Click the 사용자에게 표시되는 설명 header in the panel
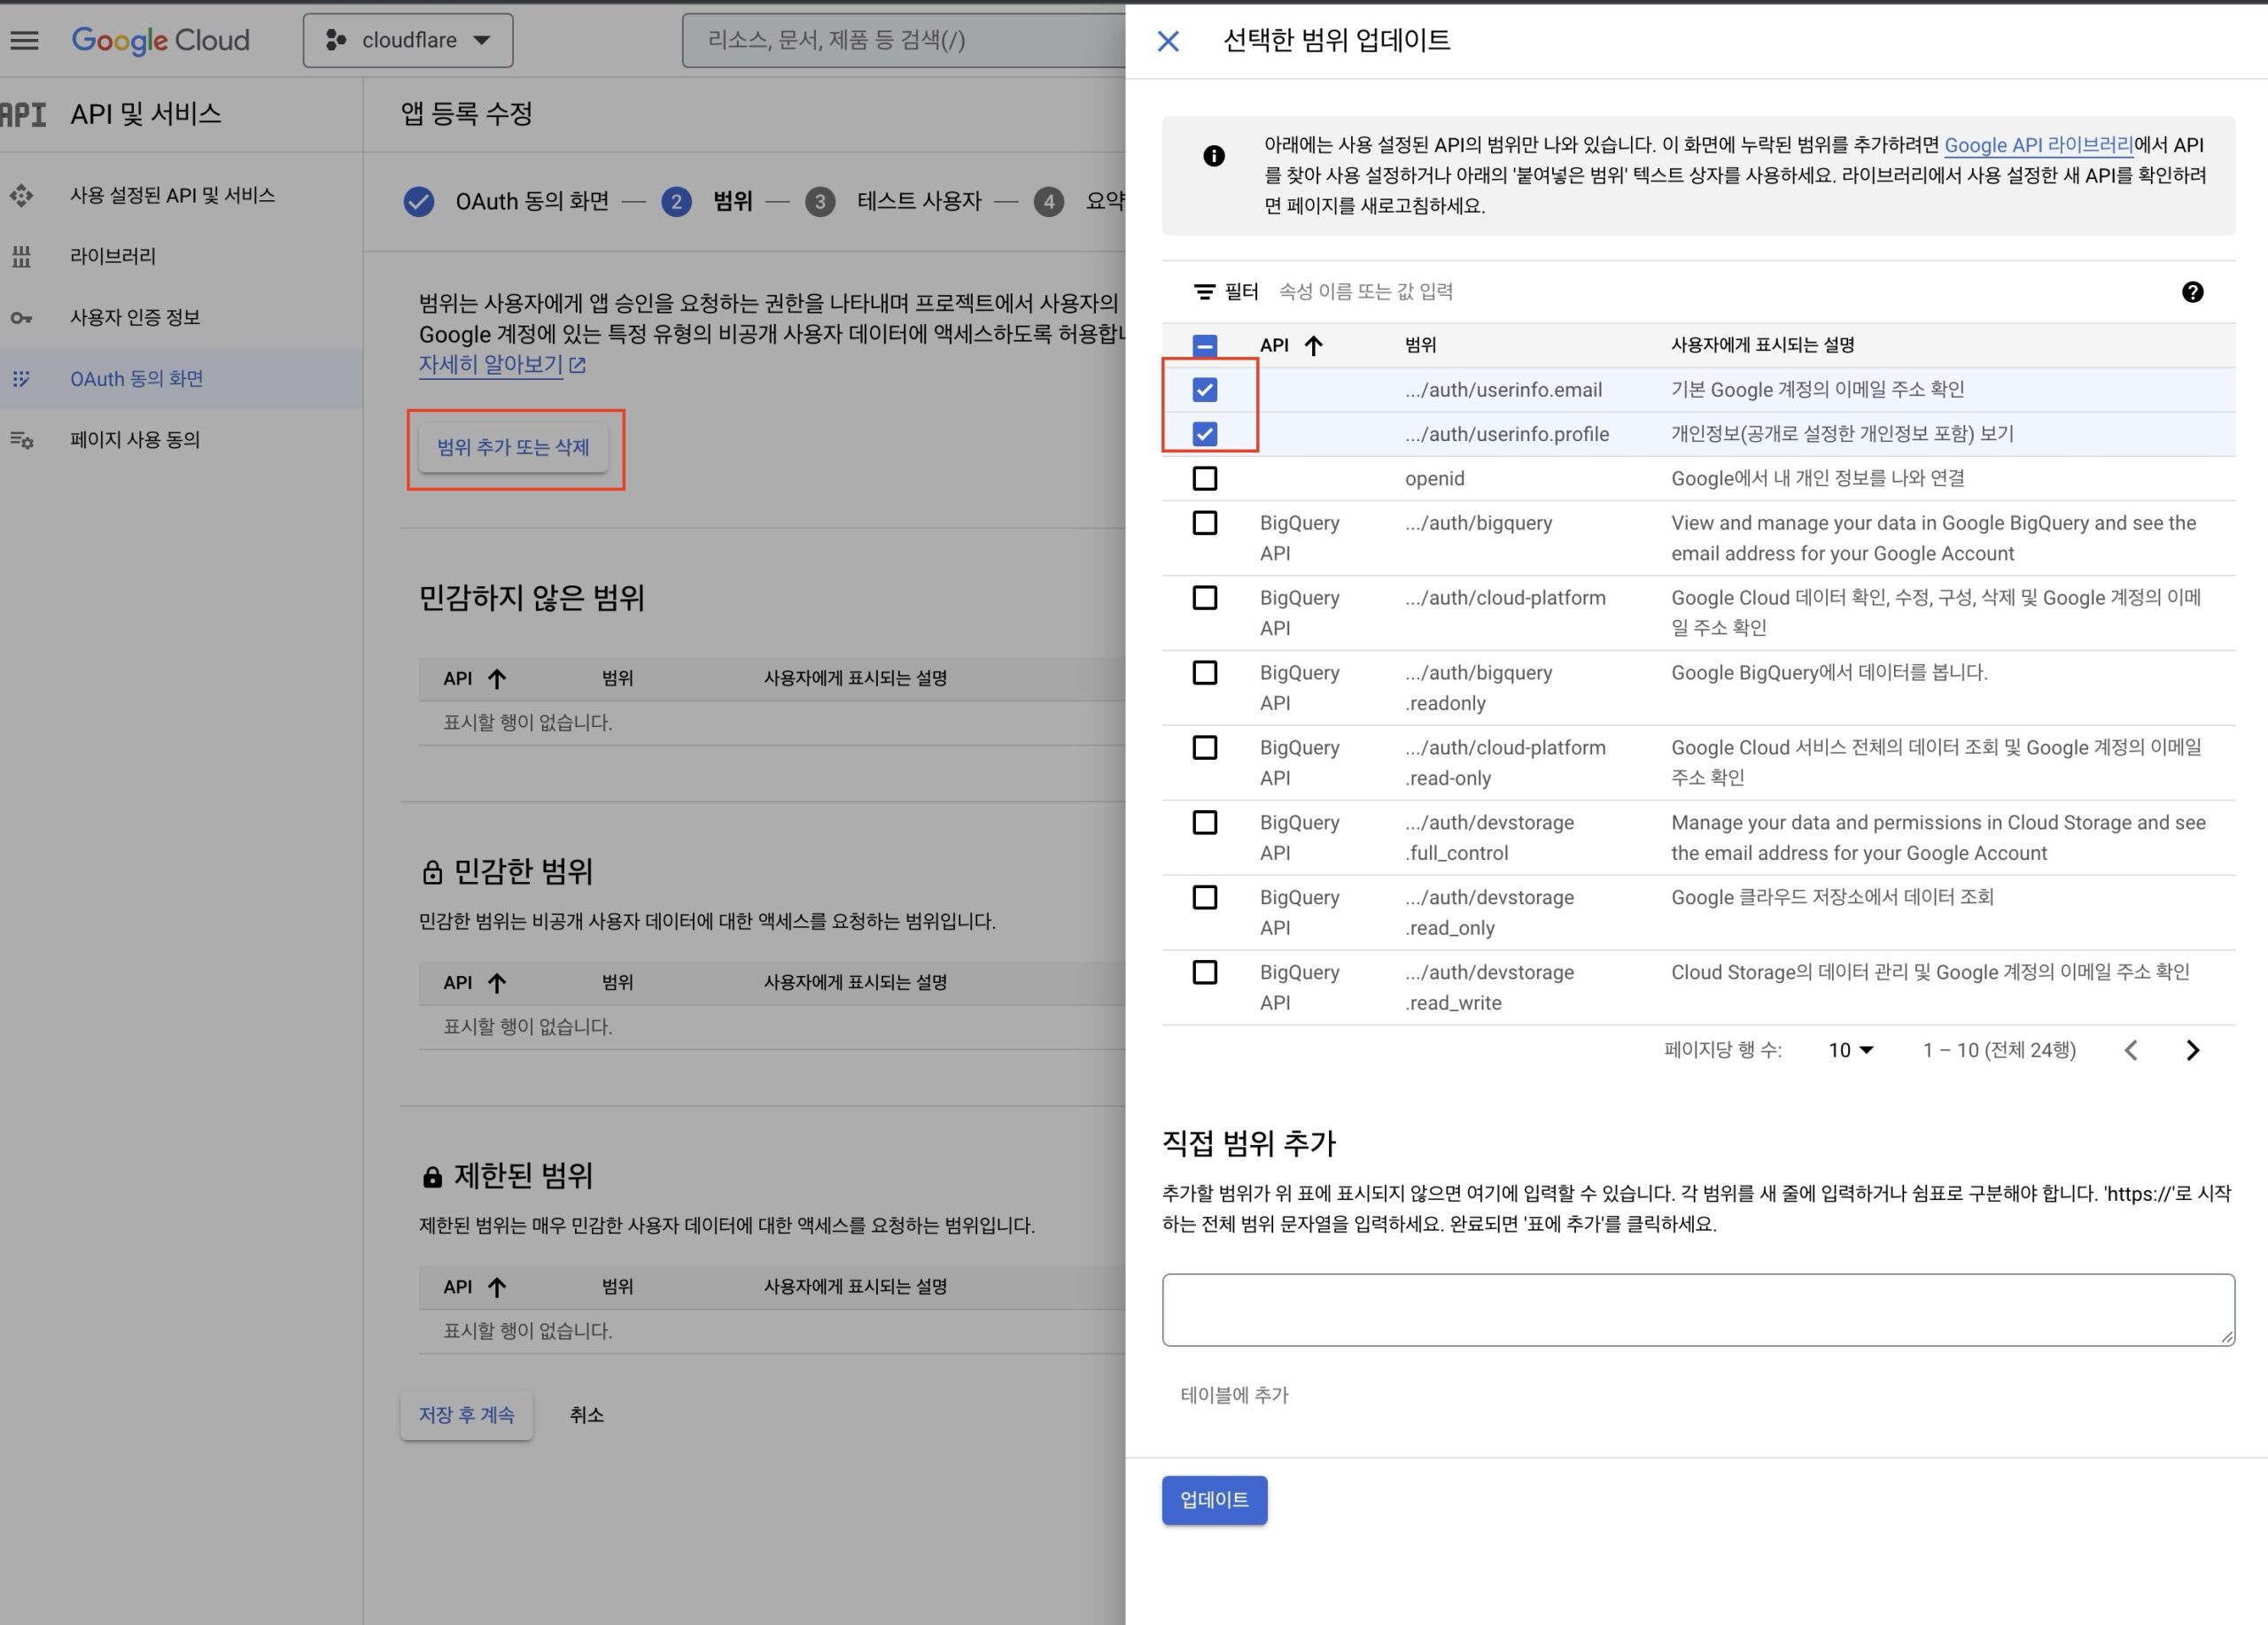Image resolution: width=2268 pixels, height=1625 pixels. tap(1762, 345)
